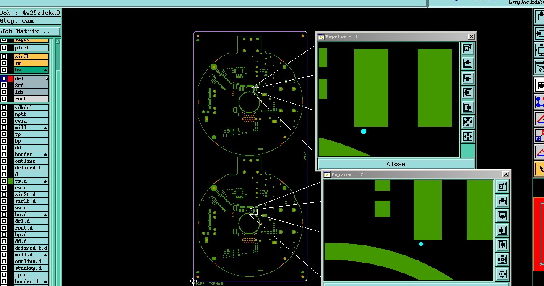Select the defined-t layer name
The image size is (544, 286).
tap(31, 168)
